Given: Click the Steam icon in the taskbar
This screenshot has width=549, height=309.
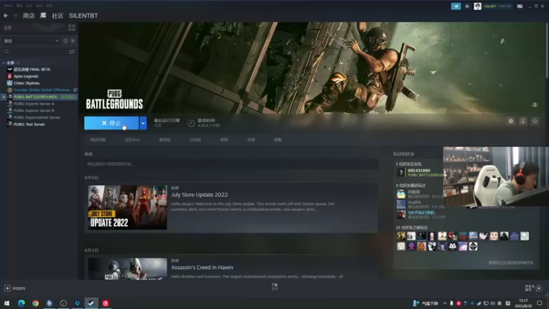Looking at the screenshot, I should click(91, 303).
